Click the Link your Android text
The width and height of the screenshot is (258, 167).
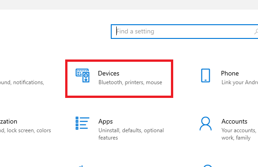pyautogui.click(x=240, y=82)
